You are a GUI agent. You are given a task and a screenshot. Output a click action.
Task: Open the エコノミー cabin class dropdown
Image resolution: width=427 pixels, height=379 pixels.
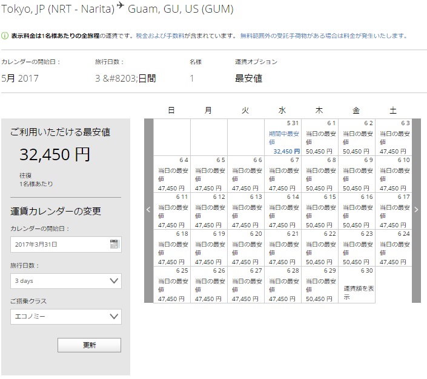[65, 316]
